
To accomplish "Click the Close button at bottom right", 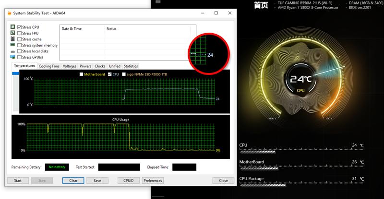I will pyautogui.click(x=223, y=181).
